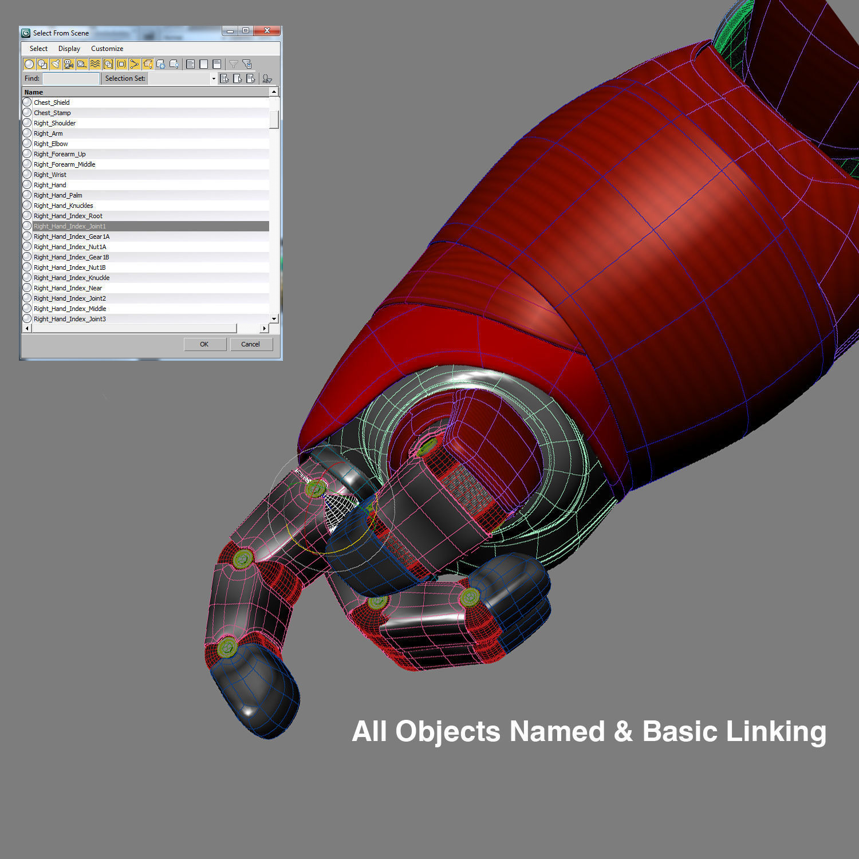Viewport: 859px width, 859px height.
Task: Click the Cancel button
Action: [x=251, y=344]
